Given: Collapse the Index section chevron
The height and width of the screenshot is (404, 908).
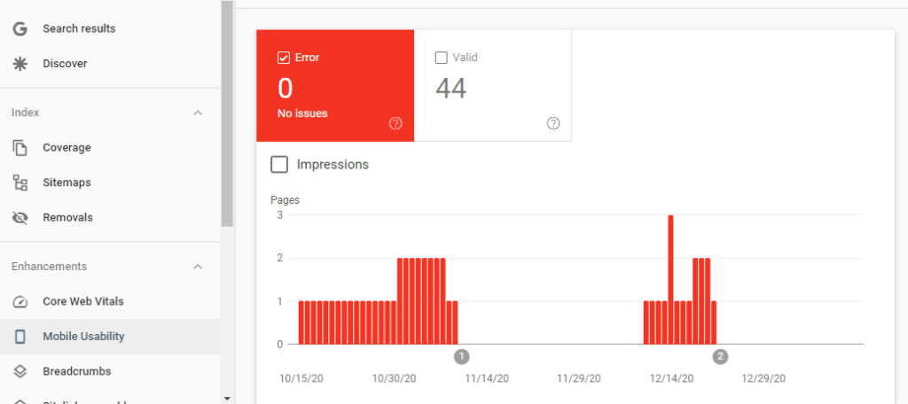Looking at the screenshot, I should (198, 113).
